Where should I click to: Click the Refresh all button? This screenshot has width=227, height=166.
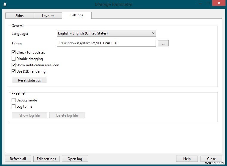(18, 159)
